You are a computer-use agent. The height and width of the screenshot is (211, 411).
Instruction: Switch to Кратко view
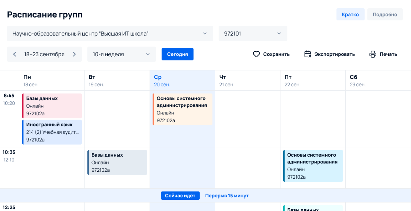[350, 15]
